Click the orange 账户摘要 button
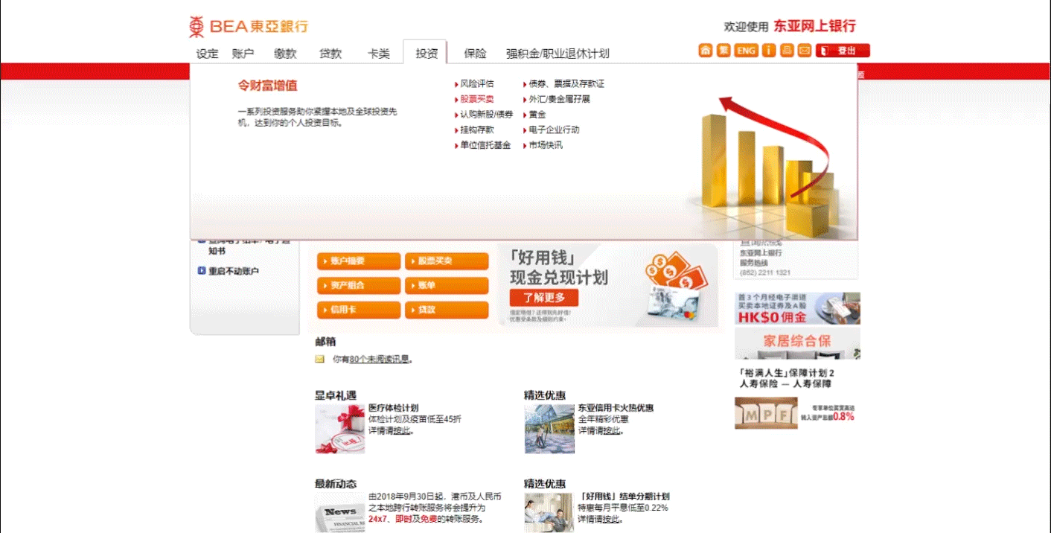Image resolution: width=1051 pixels, height=533 pixels. (x=359, y=261)
